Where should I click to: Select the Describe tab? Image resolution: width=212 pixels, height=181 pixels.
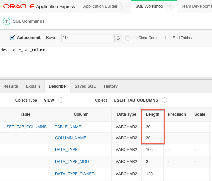pyautogui.click(x=57, y=86)
